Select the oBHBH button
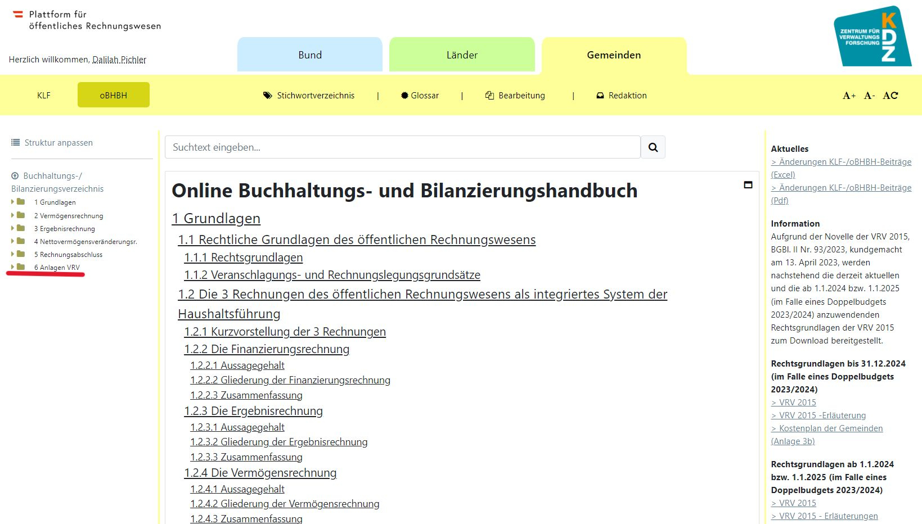Screen dimensions: 922x524 (x=114, y=95)
